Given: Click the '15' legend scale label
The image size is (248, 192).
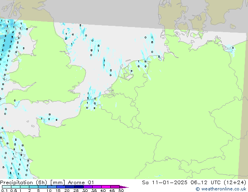Looking at the screenshot, I should pyautogui.click(x=58, y=190).
